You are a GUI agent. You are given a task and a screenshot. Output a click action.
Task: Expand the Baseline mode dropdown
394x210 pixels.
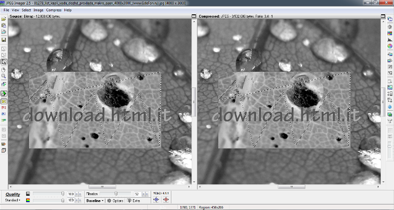click(95, 201)
